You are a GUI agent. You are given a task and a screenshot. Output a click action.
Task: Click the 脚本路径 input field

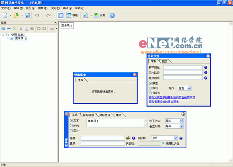[x=183, y=68]
